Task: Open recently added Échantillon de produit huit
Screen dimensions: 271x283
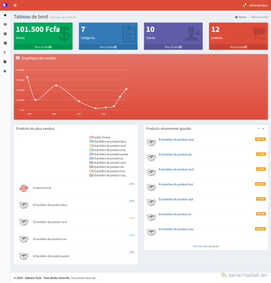Action: click(176, 185)
